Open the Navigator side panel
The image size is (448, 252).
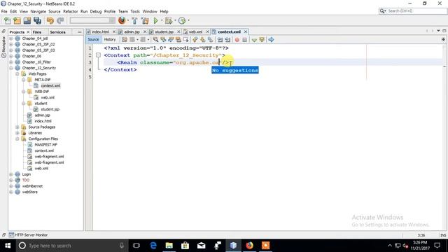3,47
